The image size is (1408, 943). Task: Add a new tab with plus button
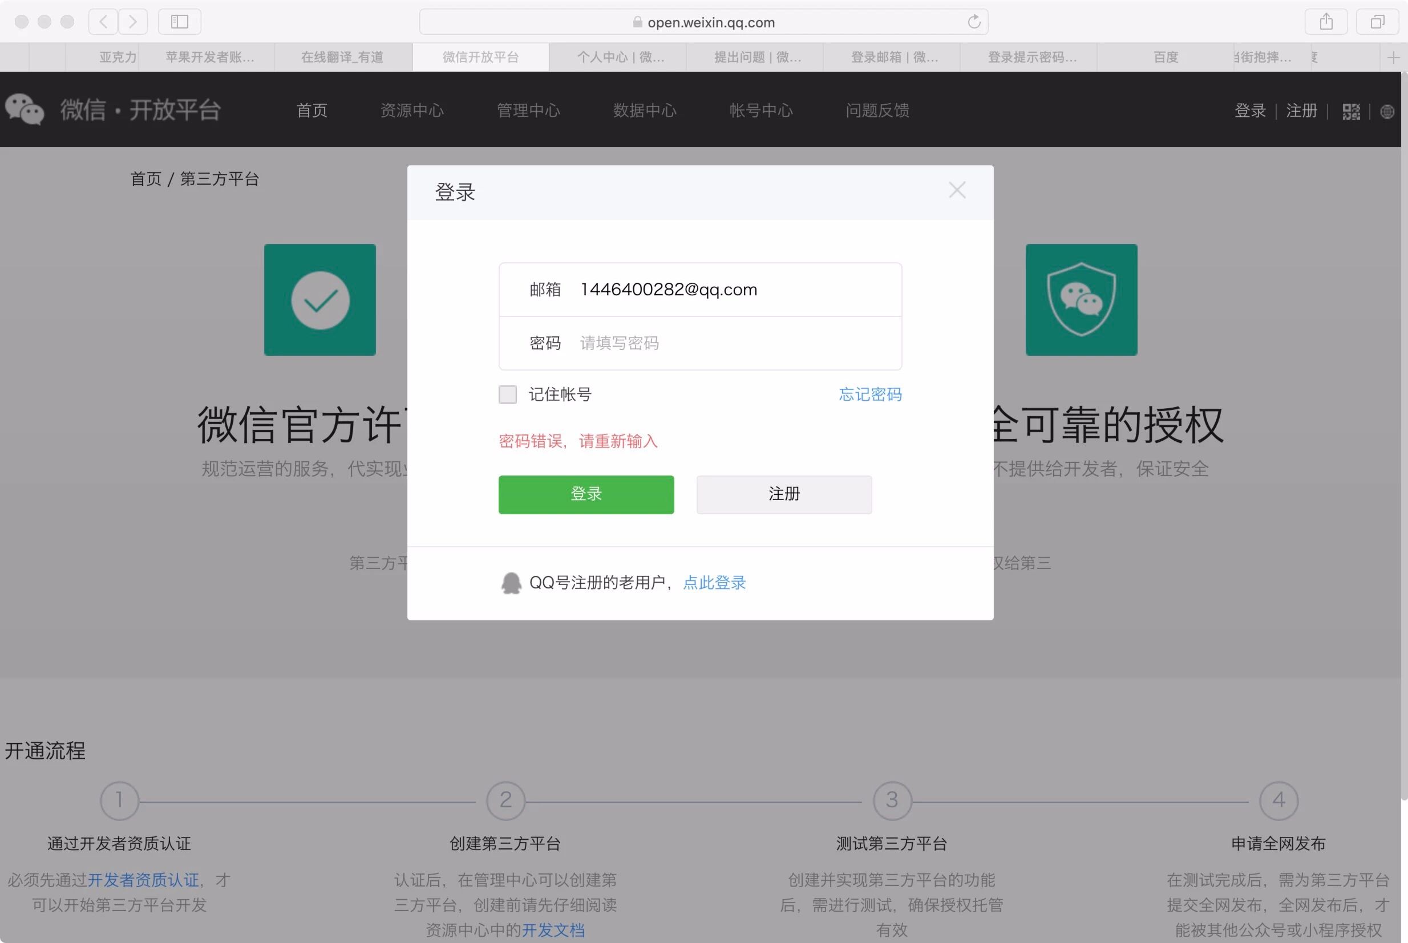1393,58
